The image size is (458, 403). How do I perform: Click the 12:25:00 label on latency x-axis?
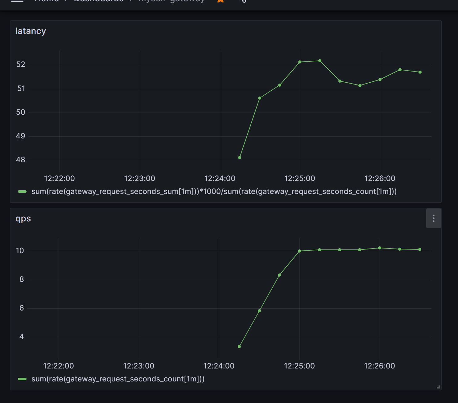pyautogui.click(x=300, y=179)
